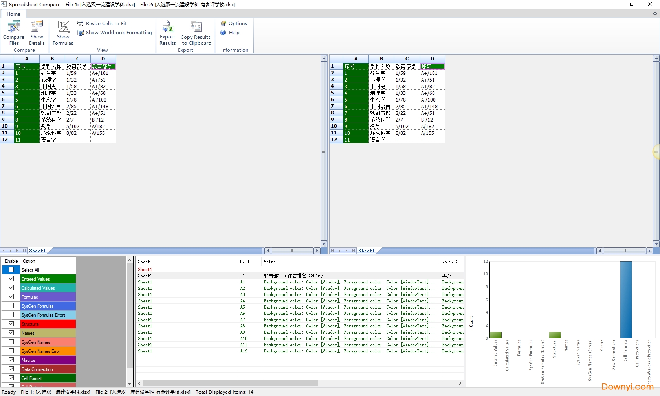The image size is (660, 396).
Task: Click cell D1 in right spreadsheet
Action: coord(432,66)
